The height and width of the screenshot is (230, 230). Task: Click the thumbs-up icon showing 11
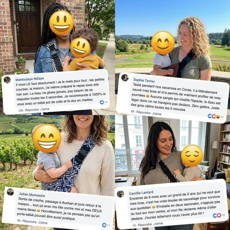pyautogui.click(x=104, y=225)
